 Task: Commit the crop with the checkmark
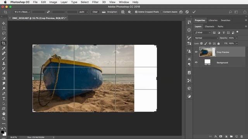194,12
